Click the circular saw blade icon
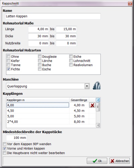The height and width of the screenshot is (168, 134). (97, 86)
